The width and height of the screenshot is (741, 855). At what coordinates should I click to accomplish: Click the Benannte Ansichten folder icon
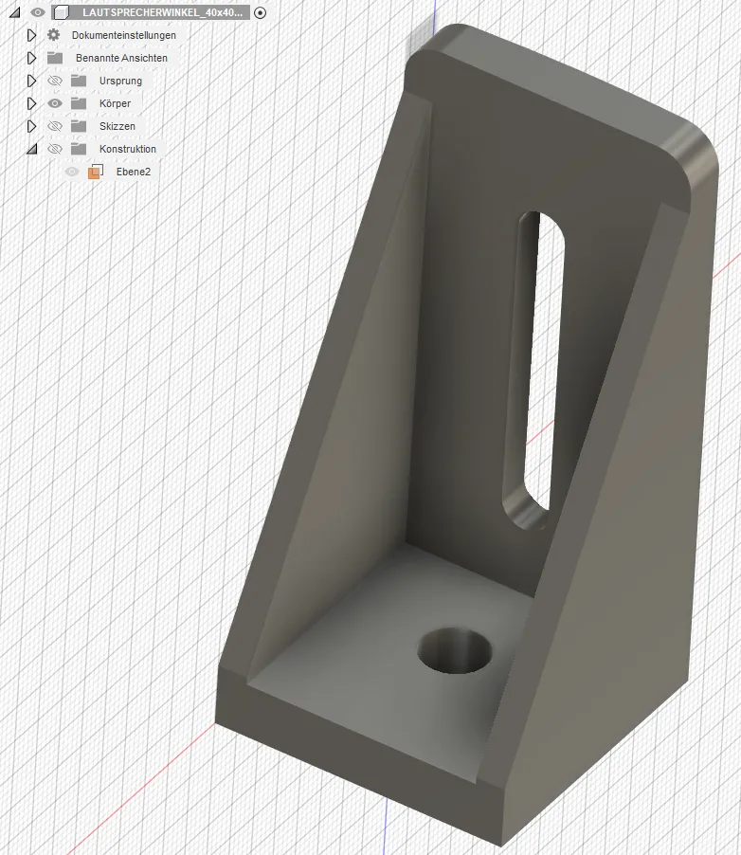(55, 58)
